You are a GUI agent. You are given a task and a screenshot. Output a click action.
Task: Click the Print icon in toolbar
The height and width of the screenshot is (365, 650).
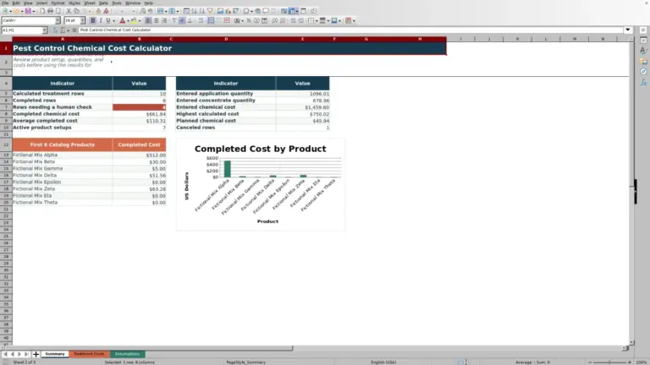click(x=50, y=11)
